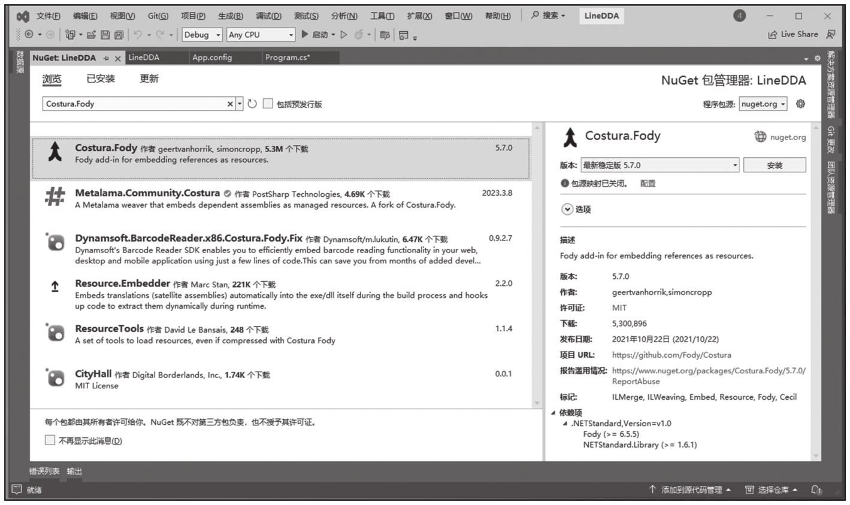
Task: Open the 错误列表 error list panel tab
Action: pos(44,471)
